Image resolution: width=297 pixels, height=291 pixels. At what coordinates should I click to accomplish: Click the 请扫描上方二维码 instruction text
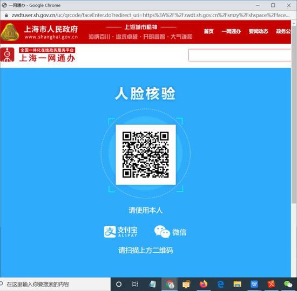145,251
